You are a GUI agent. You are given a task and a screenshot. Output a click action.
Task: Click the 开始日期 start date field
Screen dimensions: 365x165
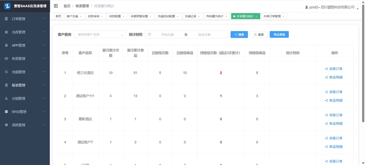(167, 35)
